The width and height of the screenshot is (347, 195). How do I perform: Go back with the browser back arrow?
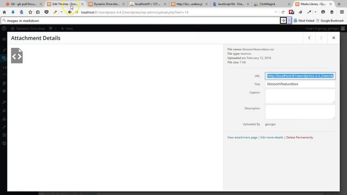(70, 12)
